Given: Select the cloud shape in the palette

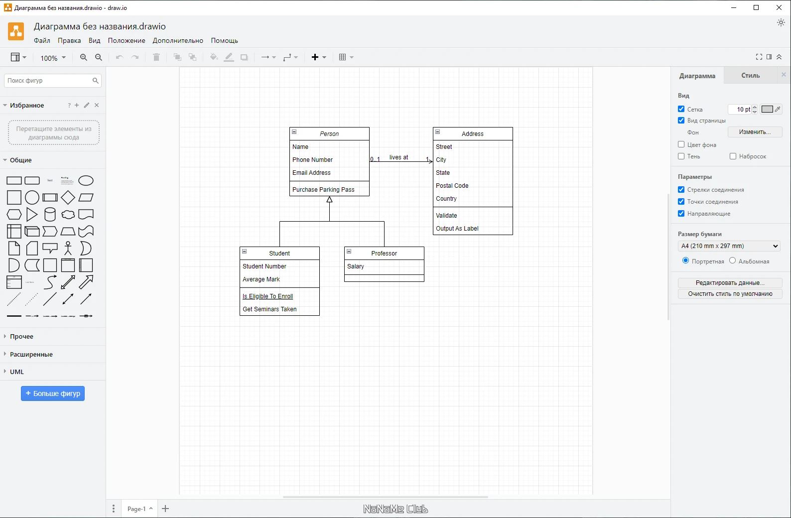Looking at the screenshot, I should point(68,215).
